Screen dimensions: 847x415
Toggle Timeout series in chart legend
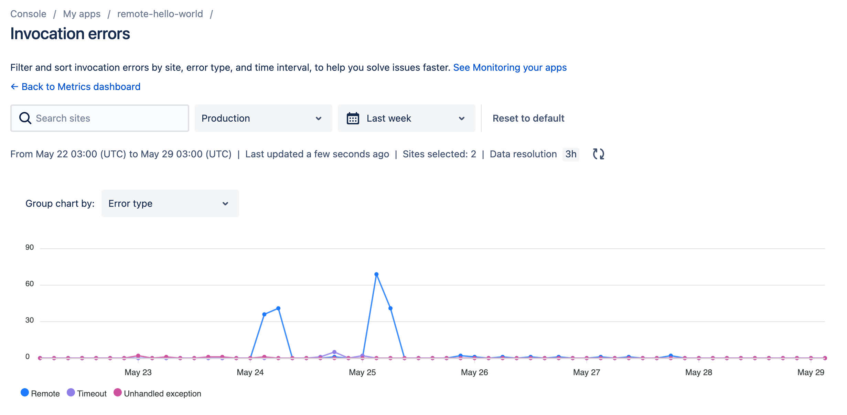[87, 393]
